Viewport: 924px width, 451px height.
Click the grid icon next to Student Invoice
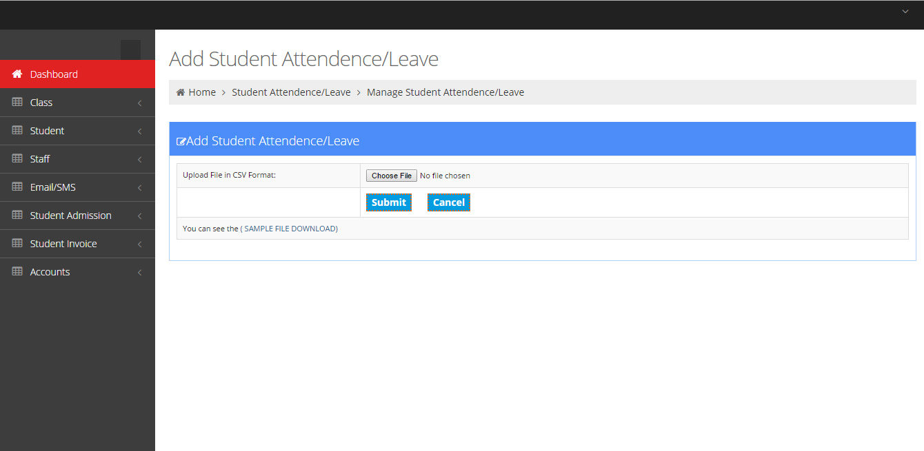(17, 243)
